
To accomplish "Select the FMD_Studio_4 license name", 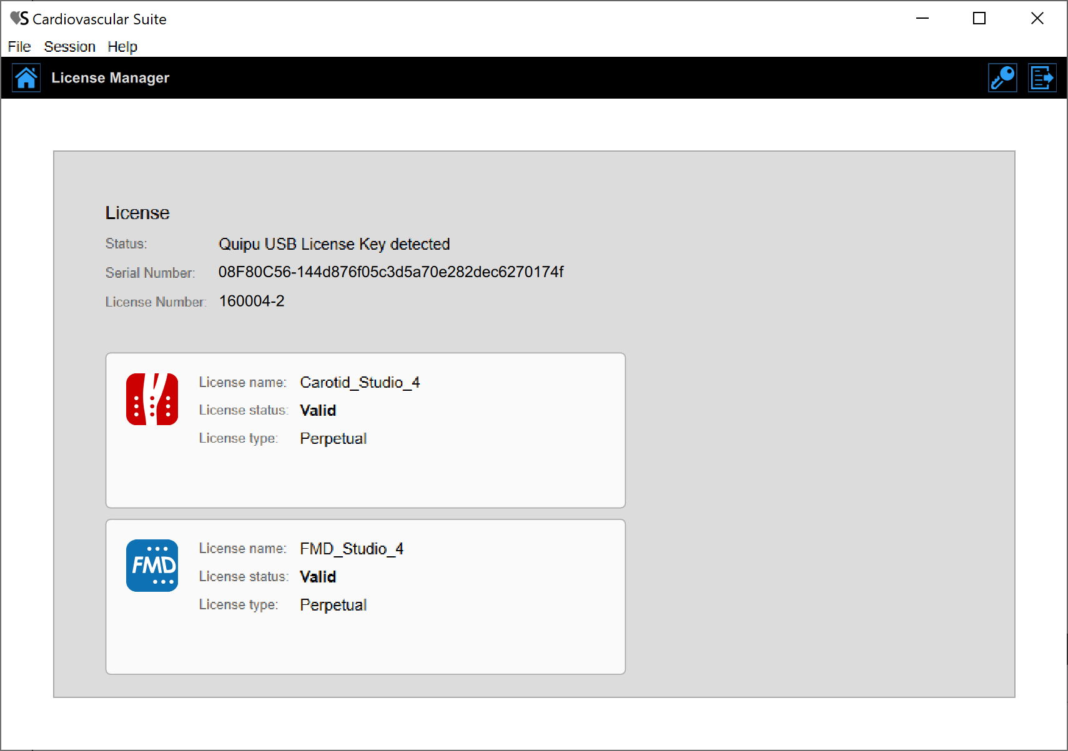I will coord(352,549).
